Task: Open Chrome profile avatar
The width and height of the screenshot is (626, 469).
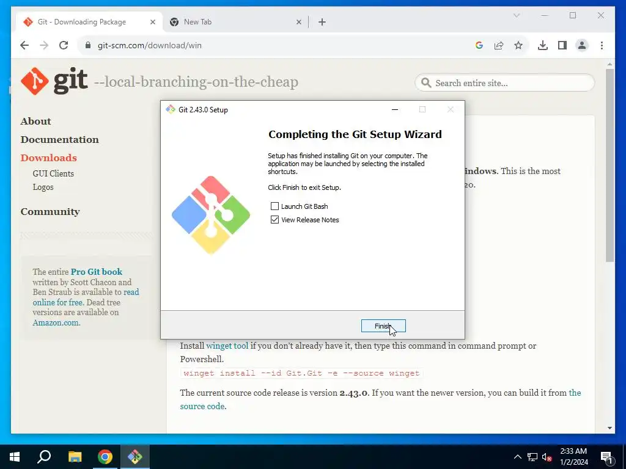Action: click(582, 45)
